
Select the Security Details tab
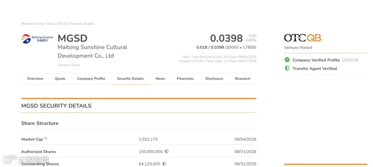pyautogui.click(x=131, y=78)
